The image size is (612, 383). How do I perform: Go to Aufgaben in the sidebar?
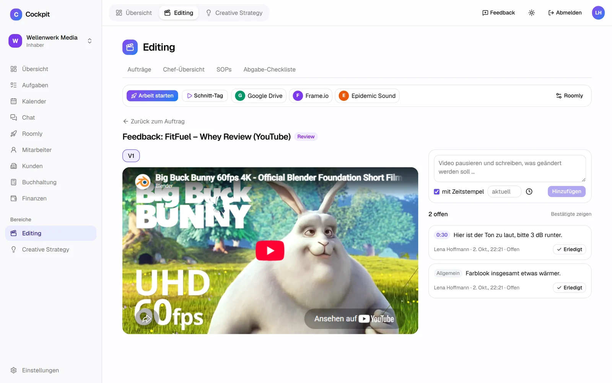tap(51, 85)
